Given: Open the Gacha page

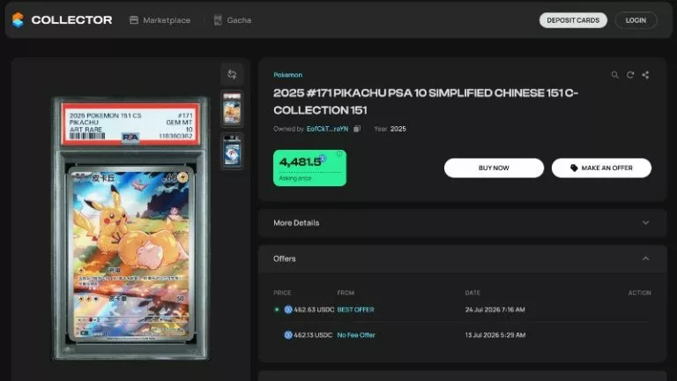Looking at the screenshot, I should [233, 20].
